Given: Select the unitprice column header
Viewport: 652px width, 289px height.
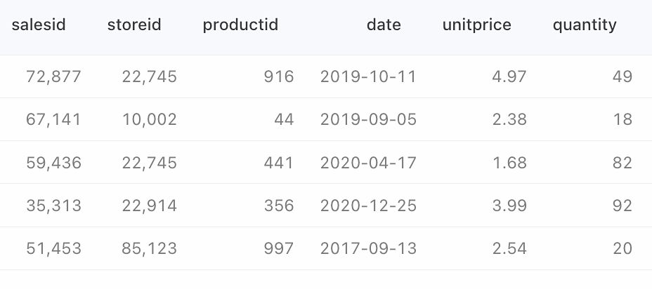Looking at the screenshot, I should [x=476, y=25].
